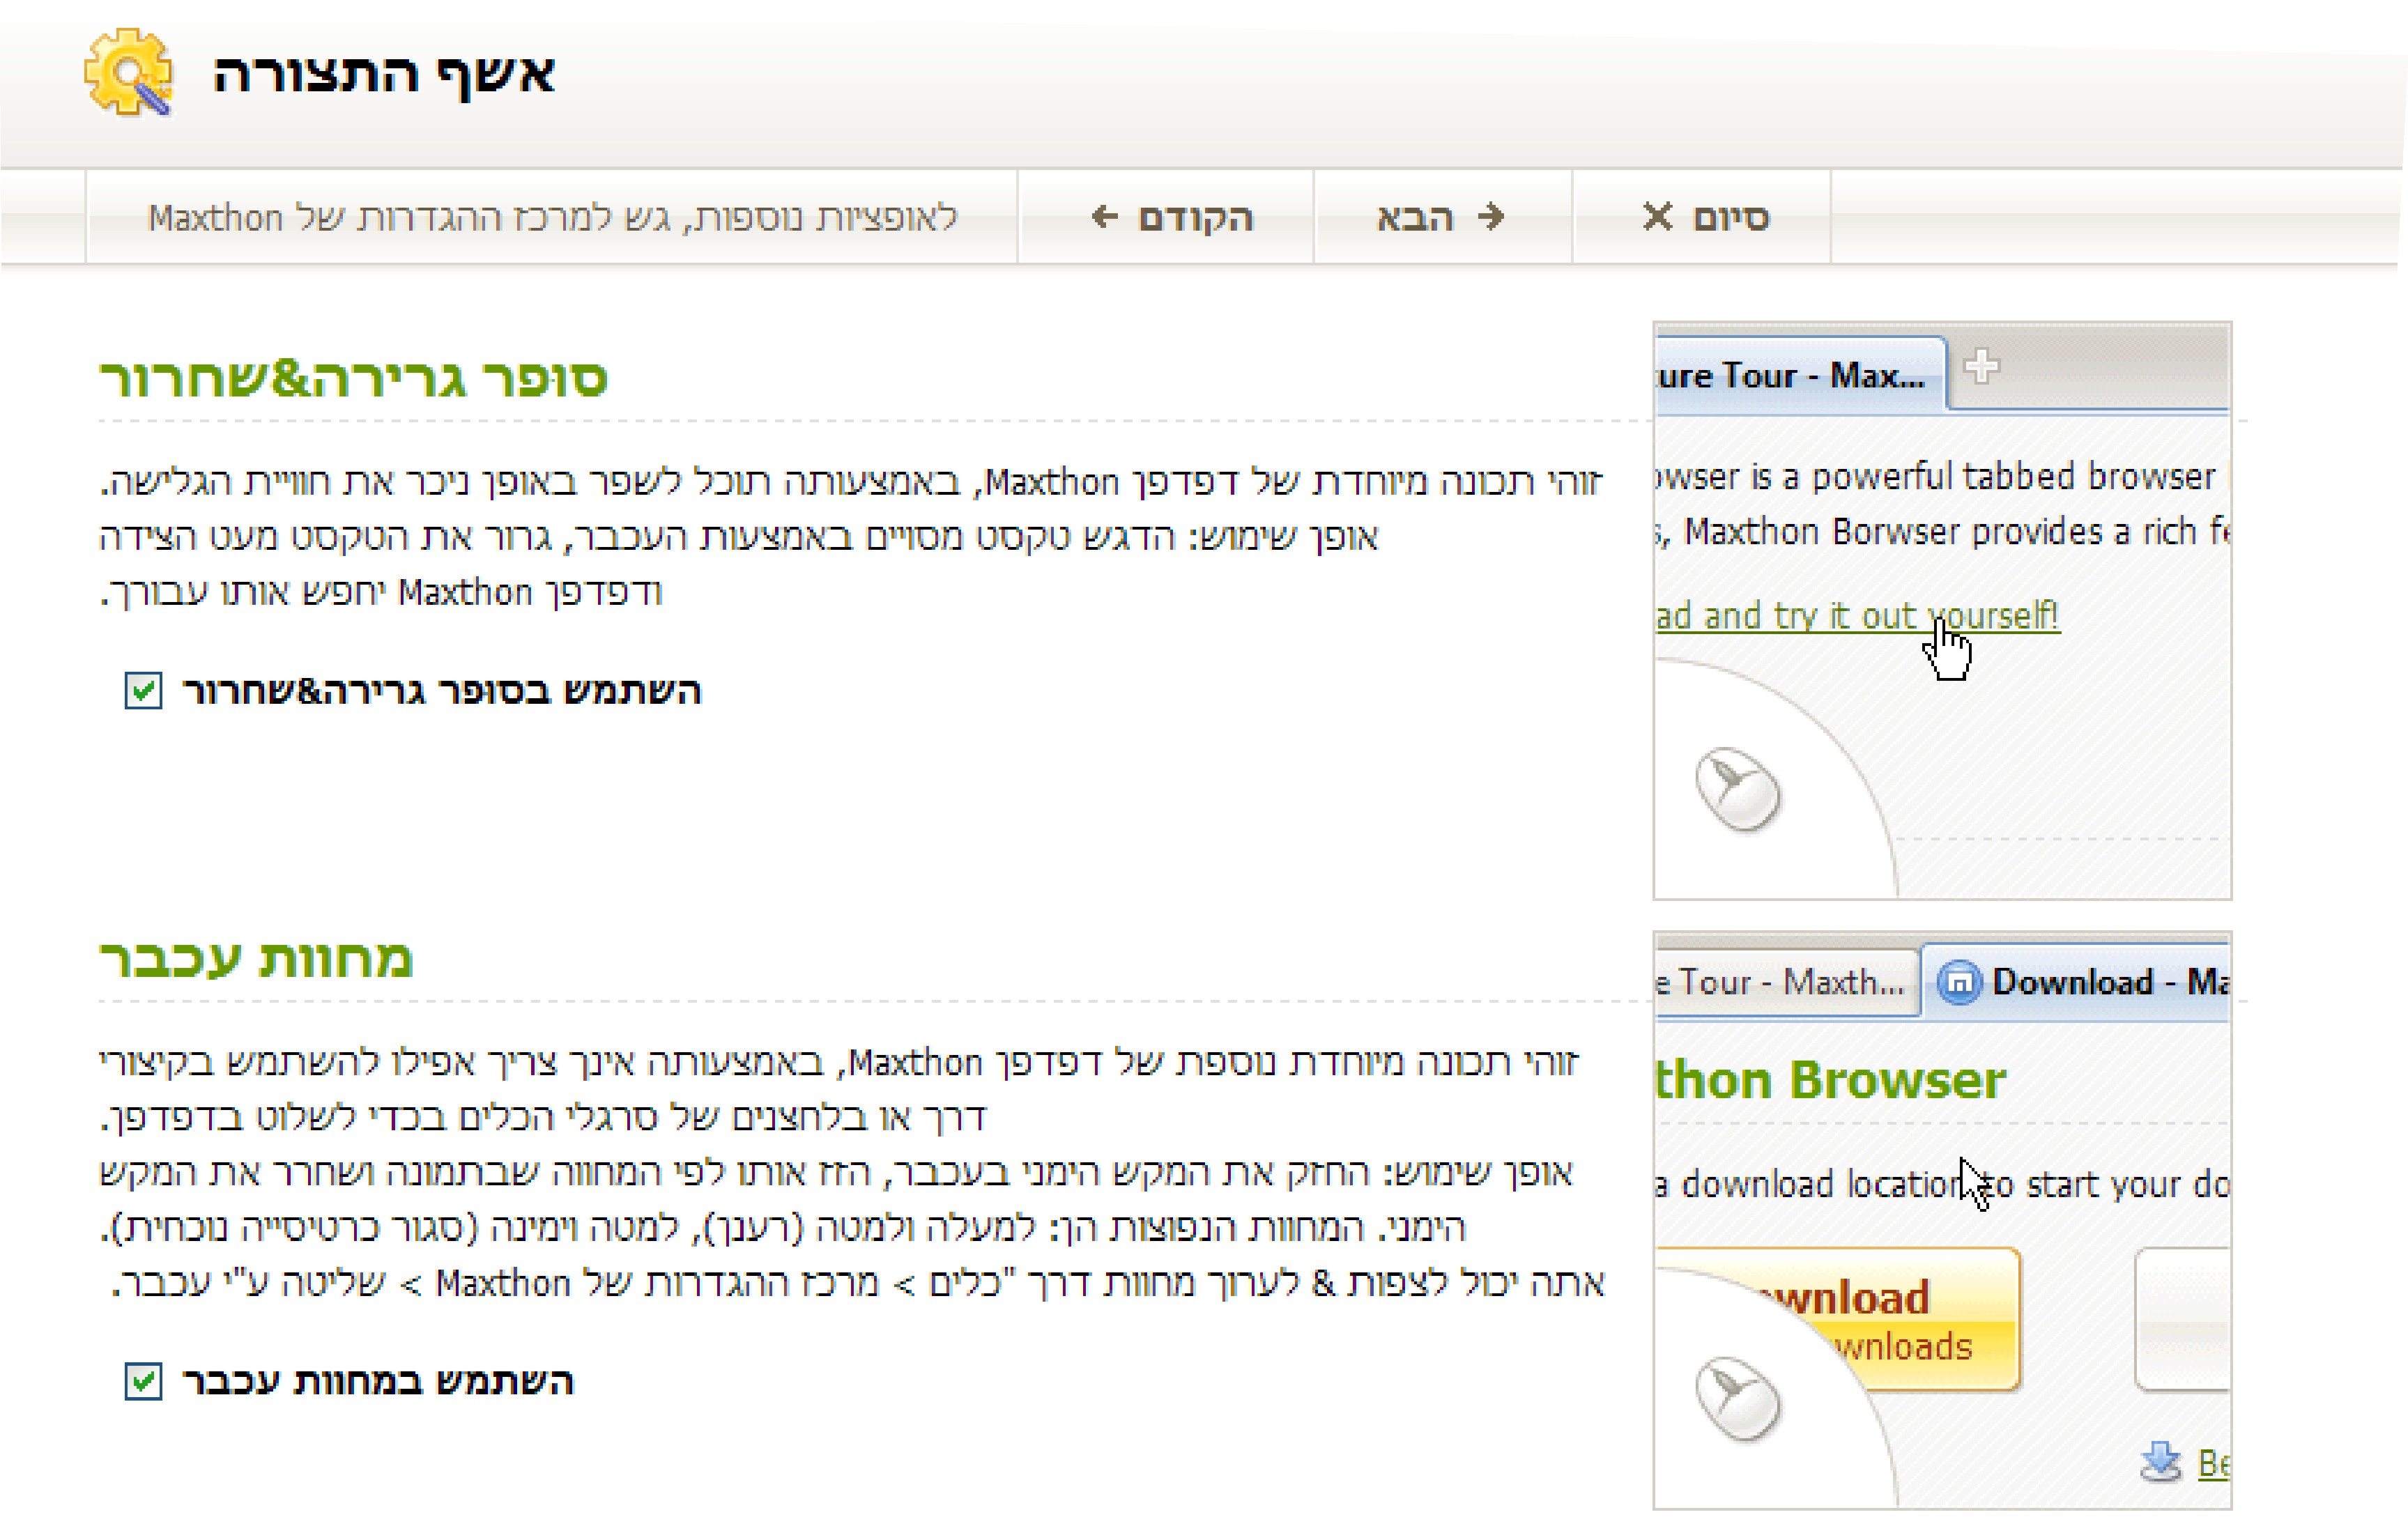
Task: Click the blue download arrow icon
Action: (2160, 1462)
